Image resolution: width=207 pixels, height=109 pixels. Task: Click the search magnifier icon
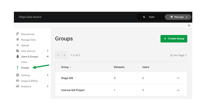(144, 17)
